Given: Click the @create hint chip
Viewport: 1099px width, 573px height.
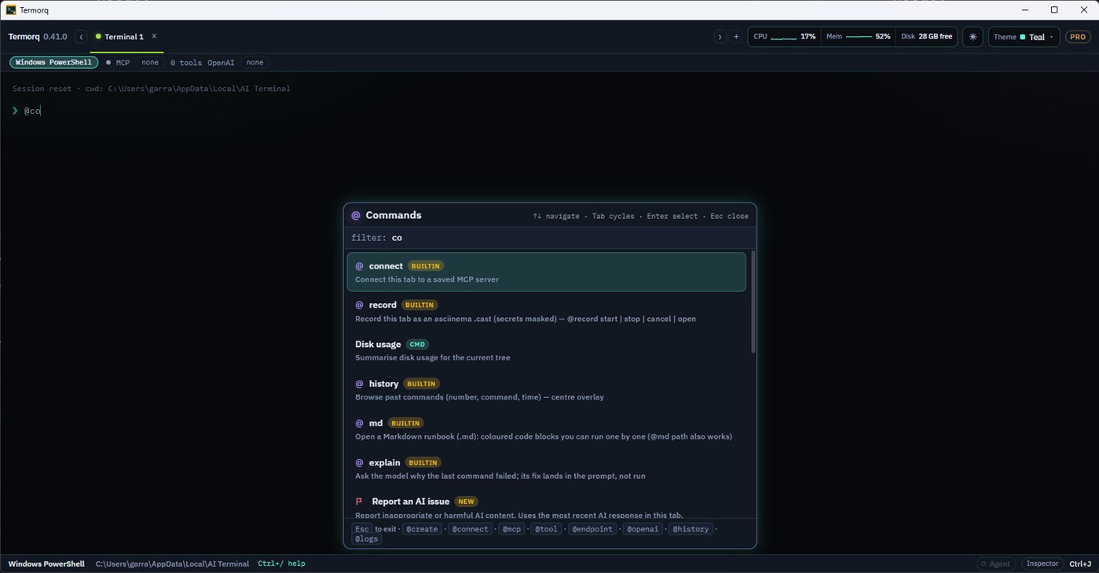Looking at the screenshot, I should click(x=422, y=529).
